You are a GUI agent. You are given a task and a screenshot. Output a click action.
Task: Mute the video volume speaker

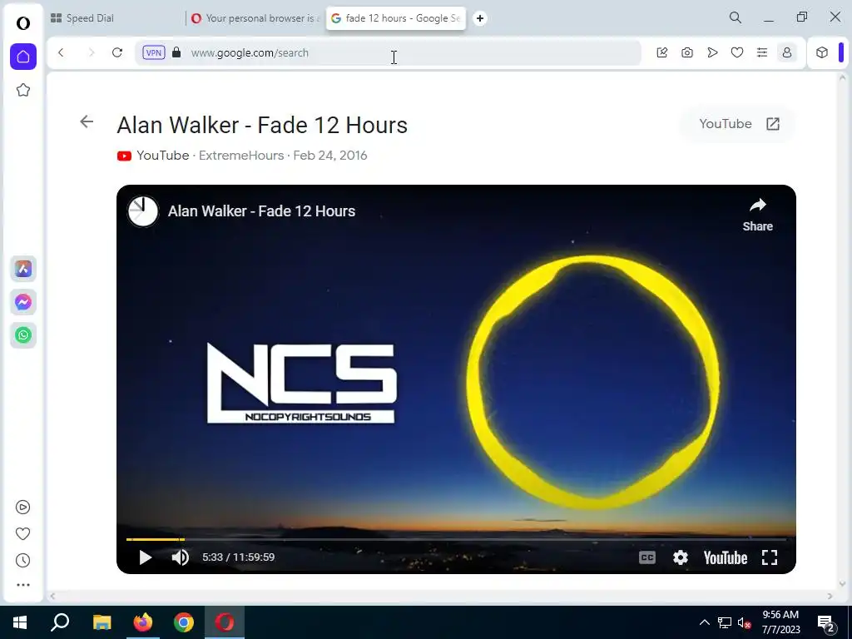point(180,557)
